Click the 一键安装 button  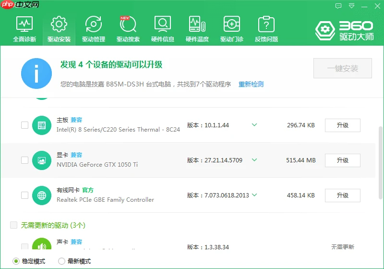[x=343, y=68]
